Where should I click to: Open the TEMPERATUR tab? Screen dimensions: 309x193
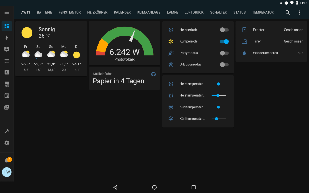[263, 12]
